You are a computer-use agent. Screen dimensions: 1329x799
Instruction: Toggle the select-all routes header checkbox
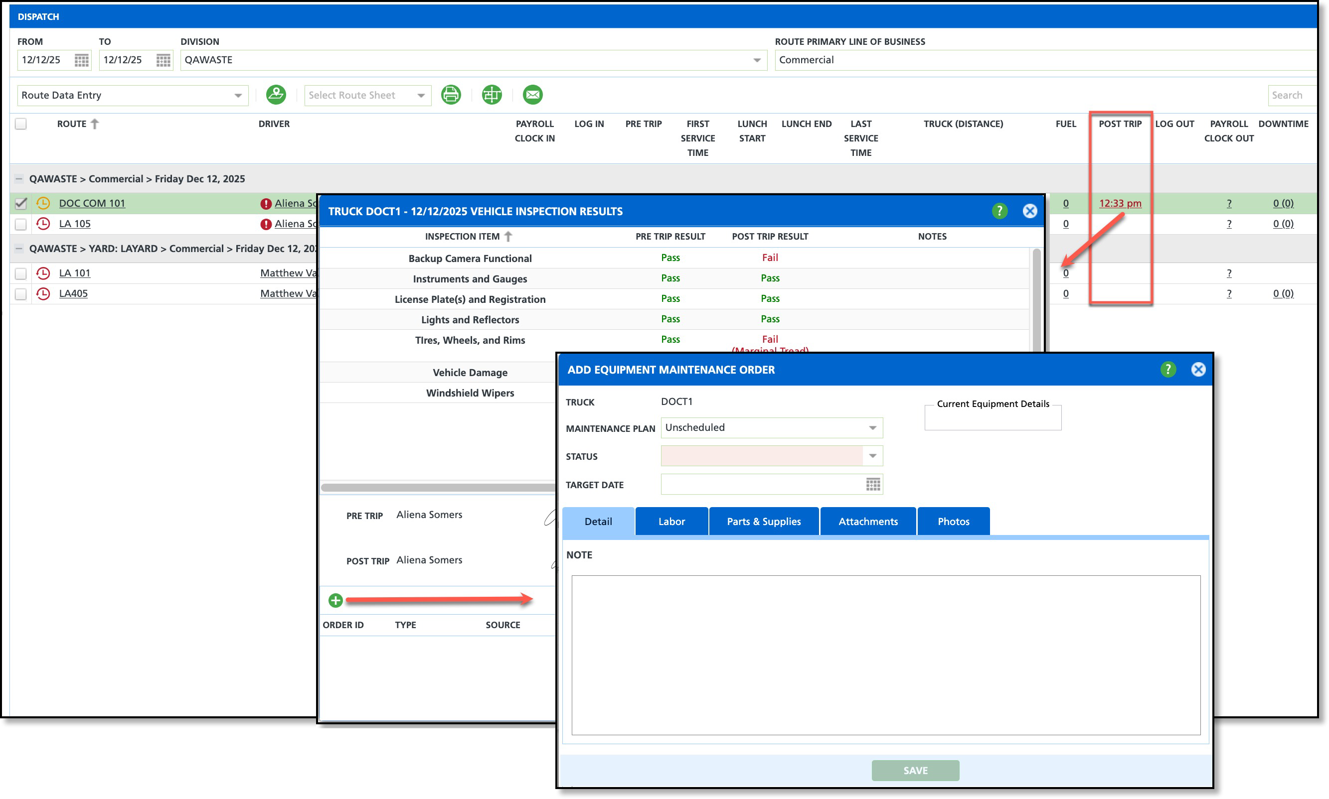click(x=20, y=124)
